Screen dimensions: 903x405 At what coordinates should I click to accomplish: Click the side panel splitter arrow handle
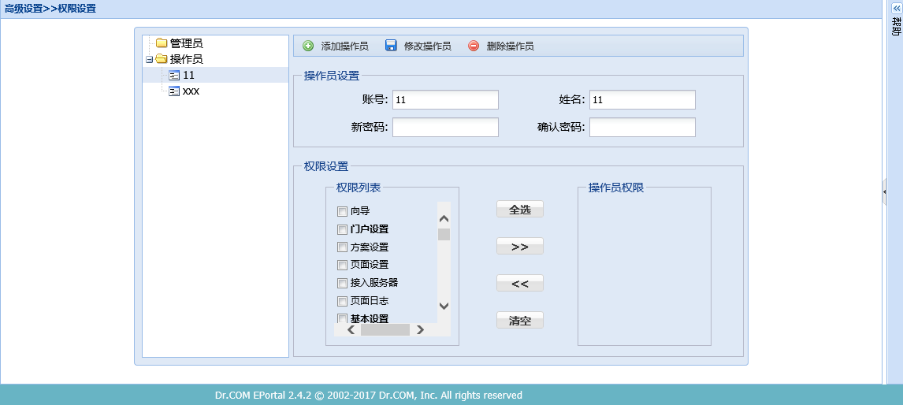(x=885, y=191)
